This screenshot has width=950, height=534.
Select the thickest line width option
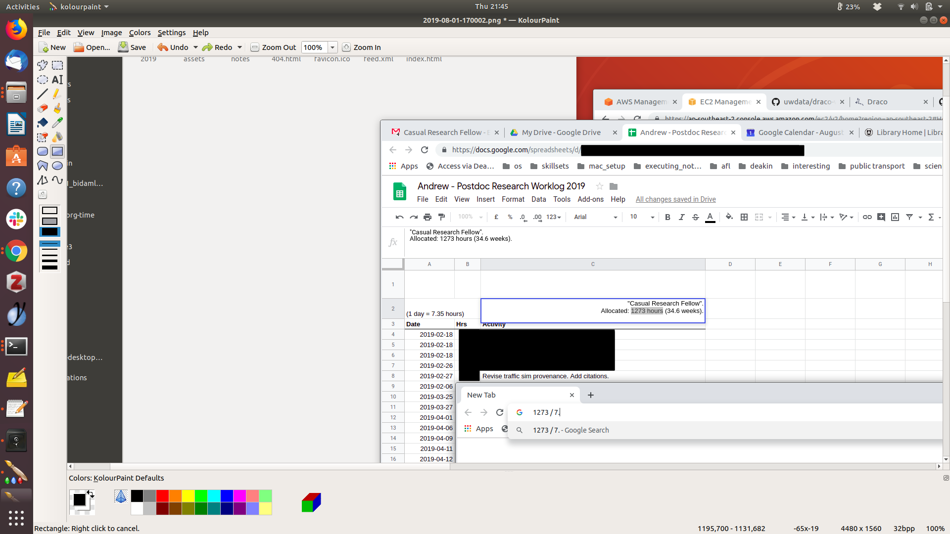pos(49,267)
